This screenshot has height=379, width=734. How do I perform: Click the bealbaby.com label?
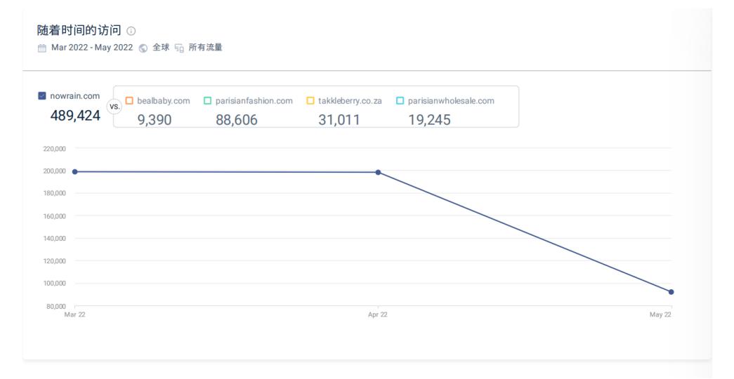pyautogui.click(x=164, y=100)
